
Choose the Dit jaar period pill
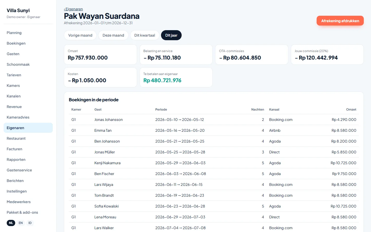click(x=171, y=35)
